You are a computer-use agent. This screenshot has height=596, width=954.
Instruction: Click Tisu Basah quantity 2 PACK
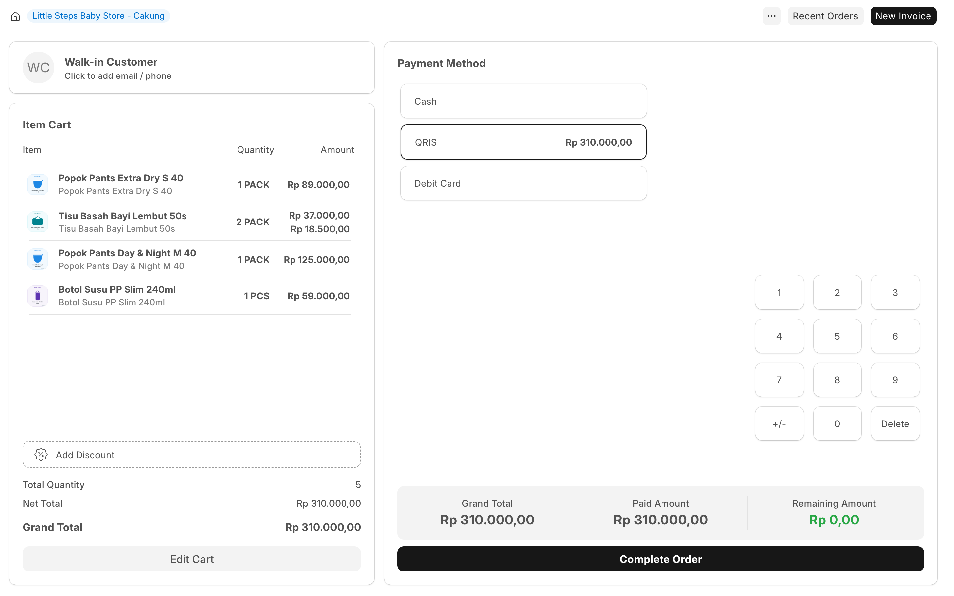tap(253, 222)
